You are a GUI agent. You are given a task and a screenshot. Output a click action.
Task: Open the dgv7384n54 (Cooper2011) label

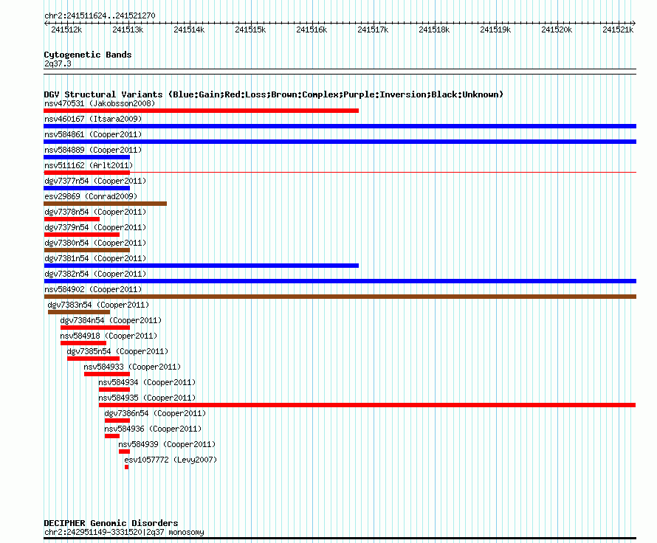point(111,320)
